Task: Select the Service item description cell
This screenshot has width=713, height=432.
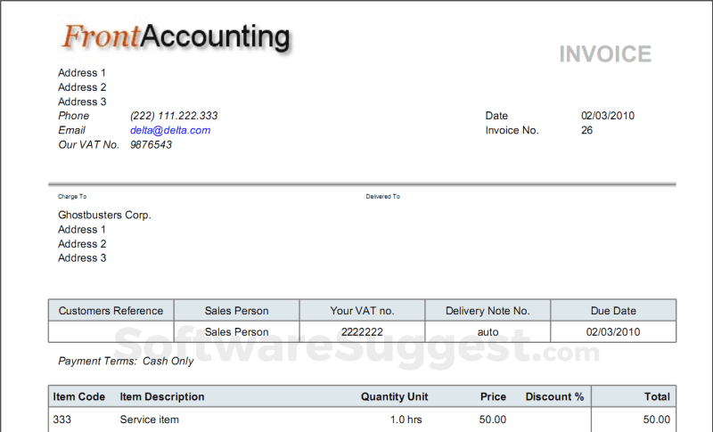Action: tap(152, 419)
